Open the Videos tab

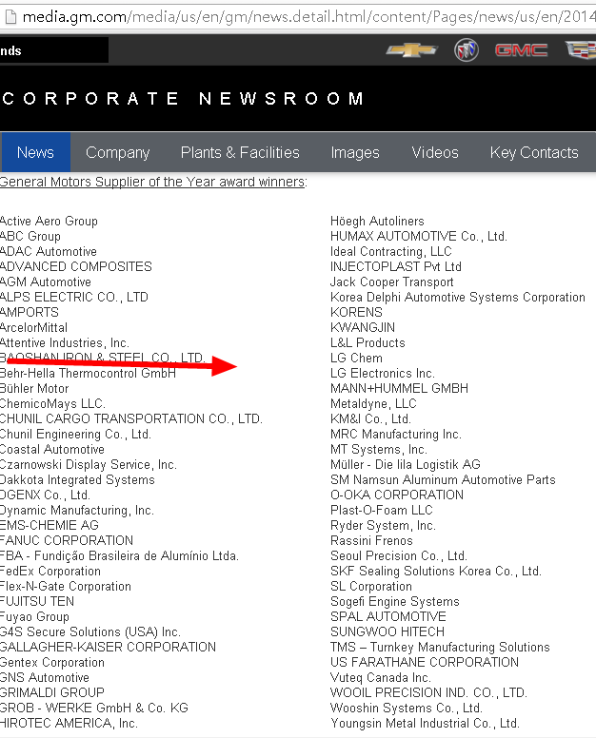435,152
